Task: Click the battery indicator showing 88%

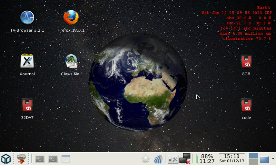Action: [x=206, y=159]
